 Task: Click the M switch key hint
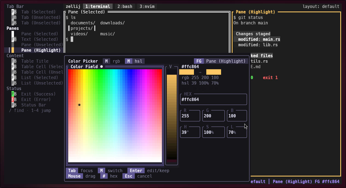(x=110, y=170)
